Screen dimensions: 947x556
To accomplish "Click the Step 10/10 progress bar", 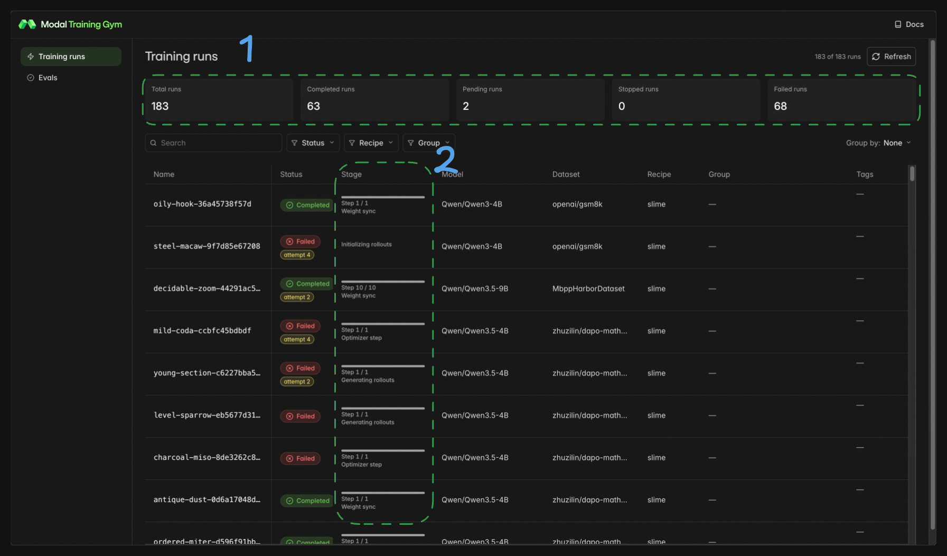I will coord(383,282).
